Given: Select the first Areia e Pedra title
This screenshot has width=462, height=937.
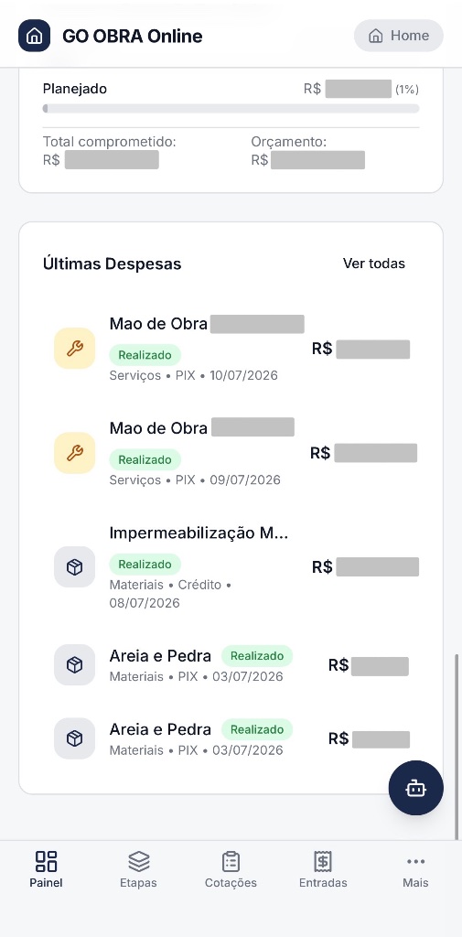Looking at the screenshot, I should pyautogui.click(x=160, y=656).
